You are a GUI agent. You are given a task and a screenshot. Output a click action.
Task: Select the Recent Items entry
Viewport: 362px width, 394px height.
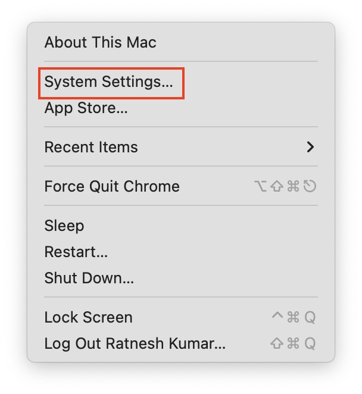91,147
